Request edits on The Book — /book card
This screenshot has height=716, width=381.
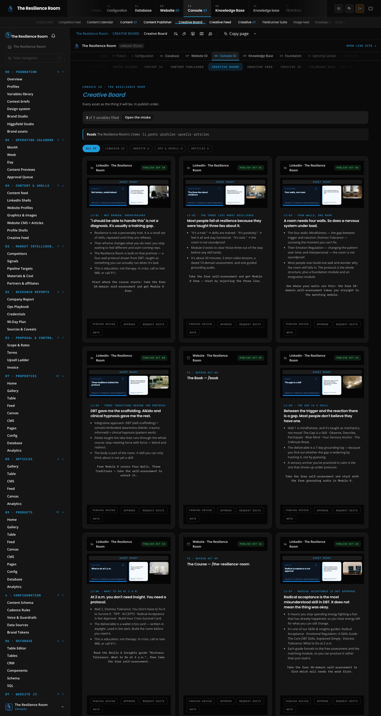[x=250, y=510]
